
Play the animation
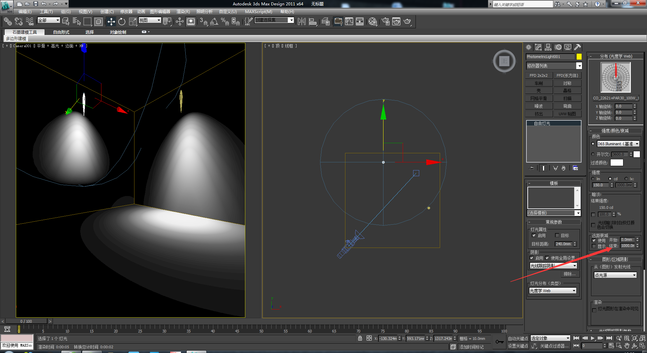pyautogui.click(x=593, y=338)
